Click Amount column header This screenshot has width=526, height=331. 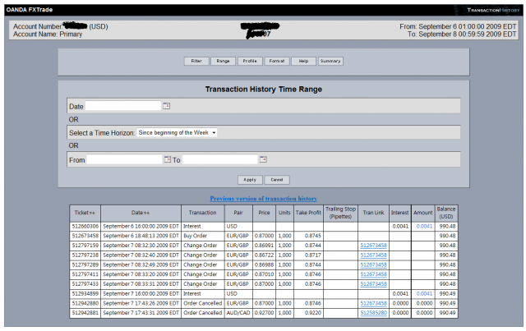point(423,213)
